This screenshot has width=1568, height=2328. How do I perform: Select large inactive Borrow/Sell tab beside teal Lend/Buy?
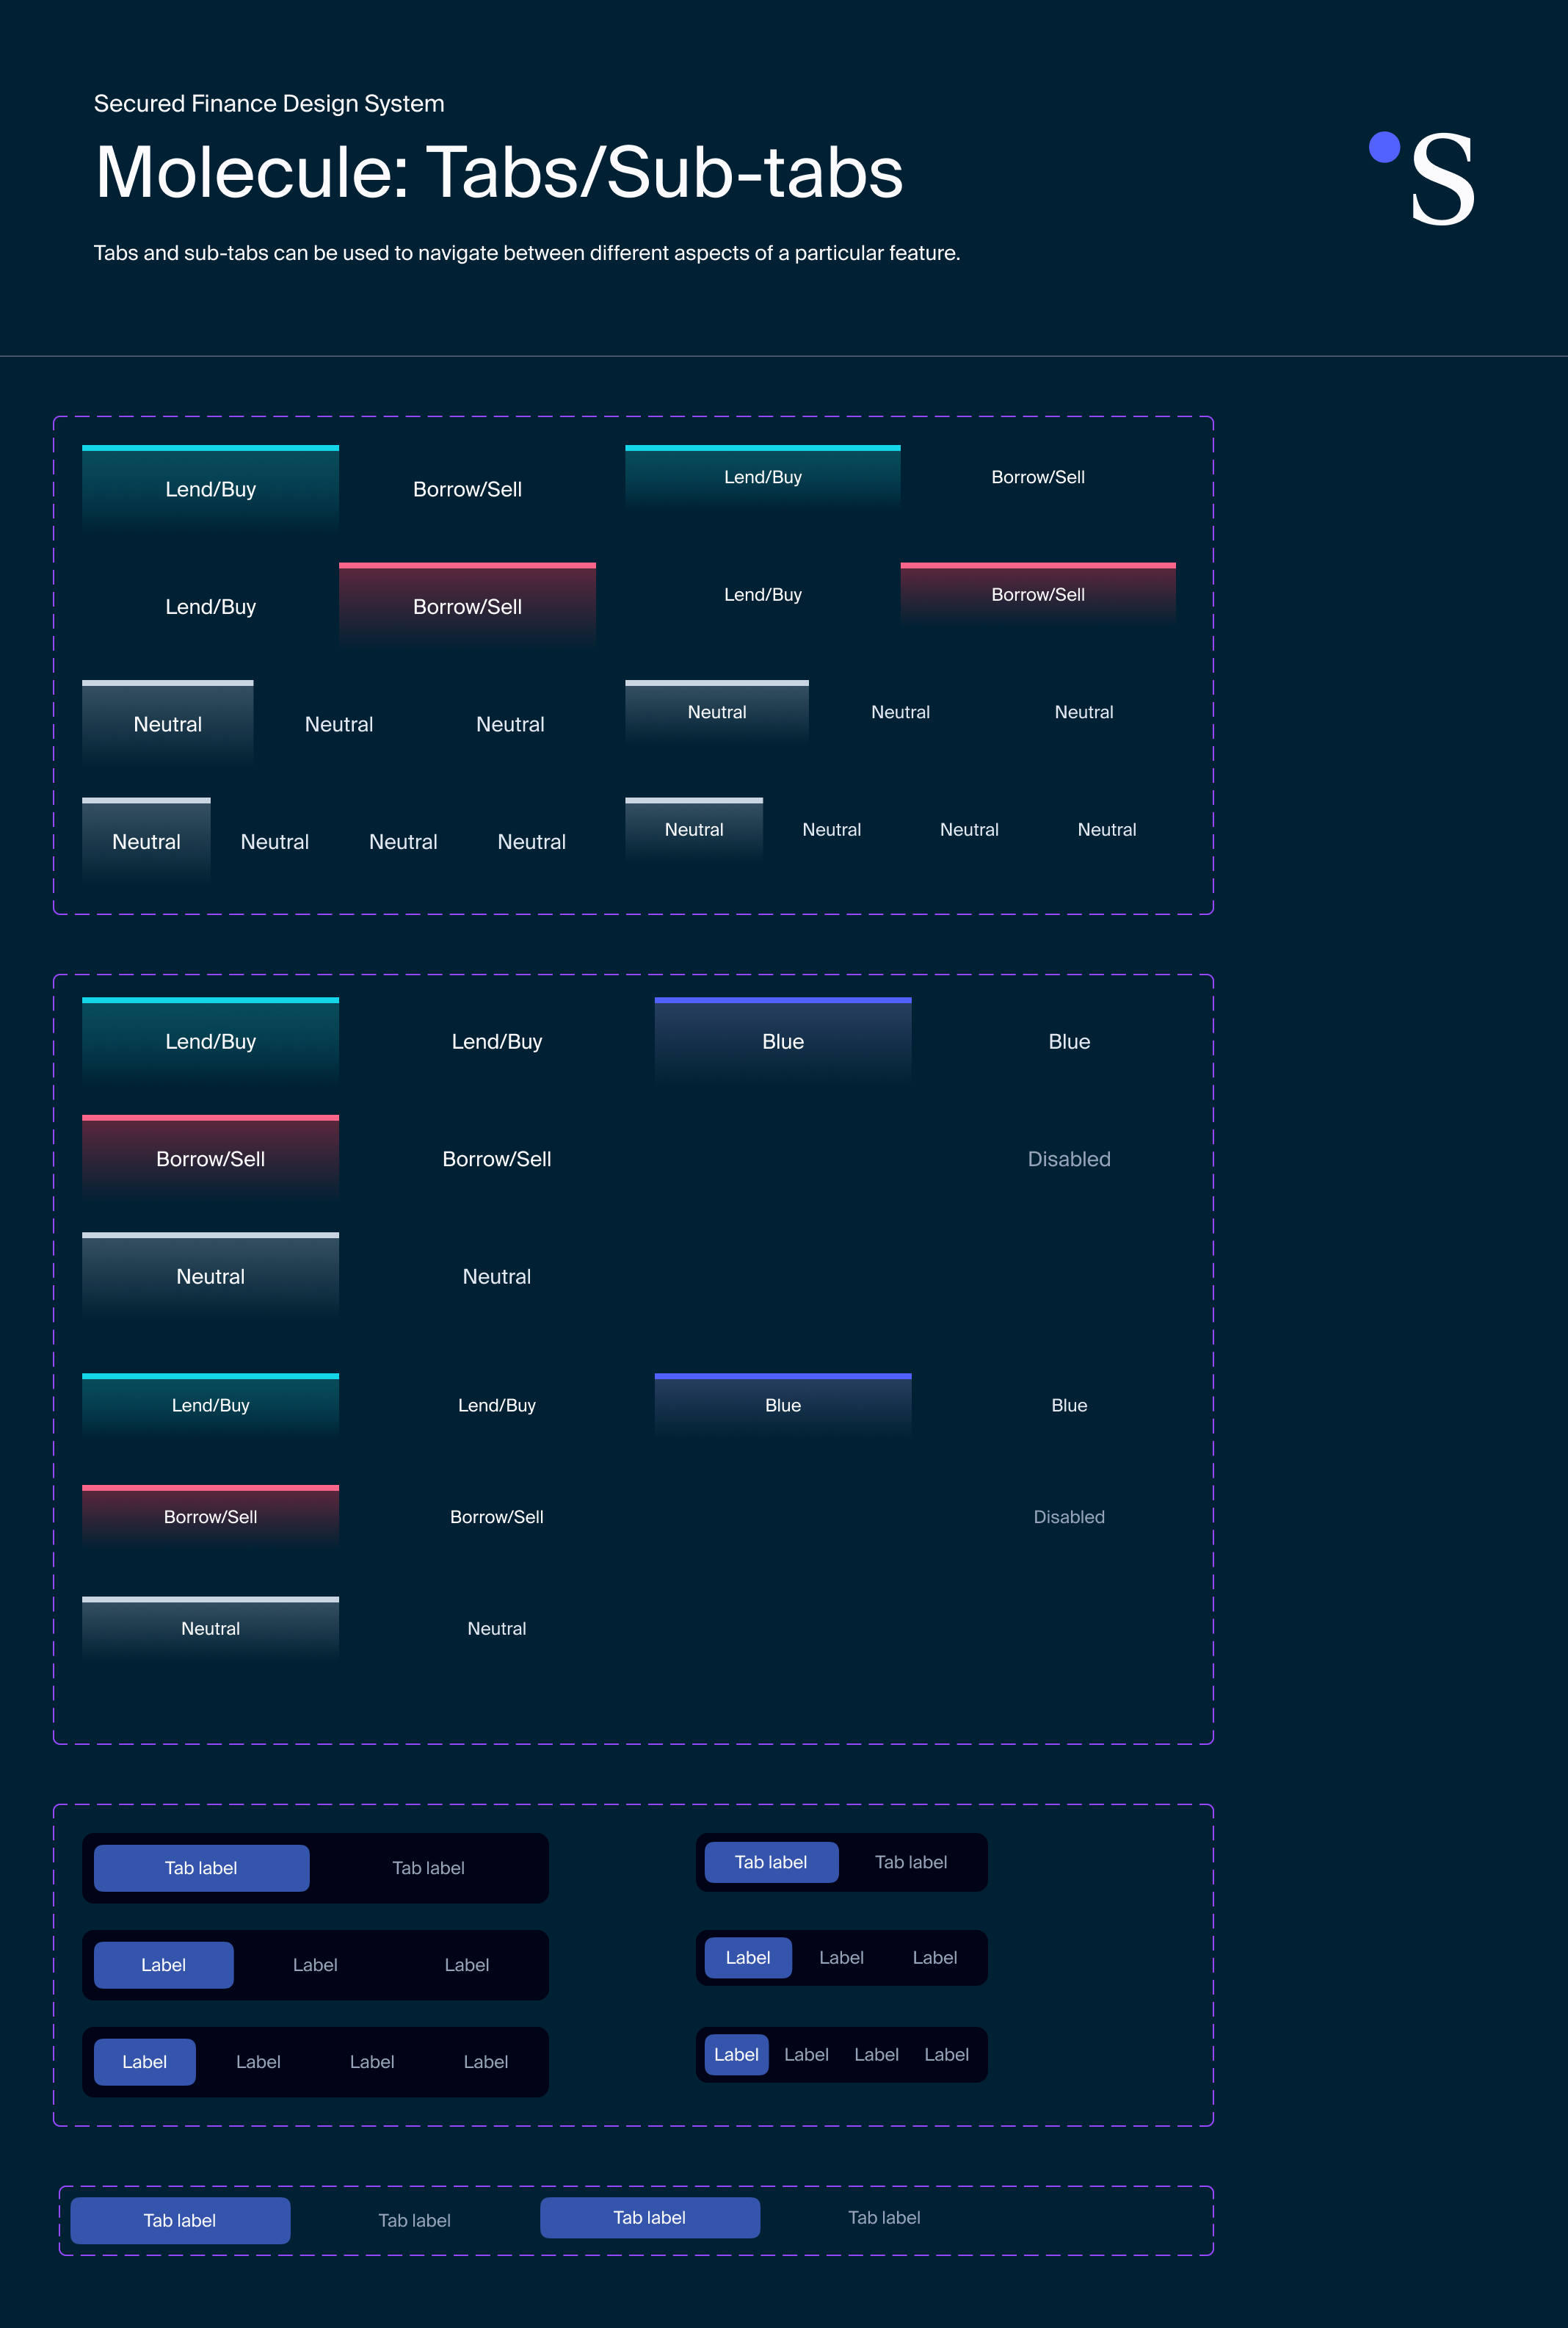[x=467, y=488]
